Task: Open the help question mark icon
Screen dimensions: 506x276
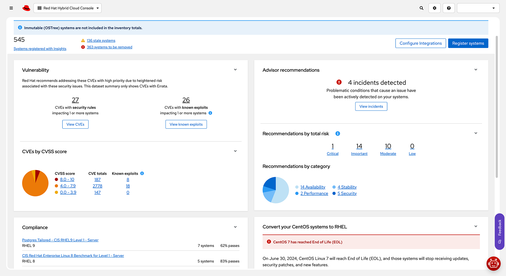Action: pyautogui.click(x=449, y=8)
